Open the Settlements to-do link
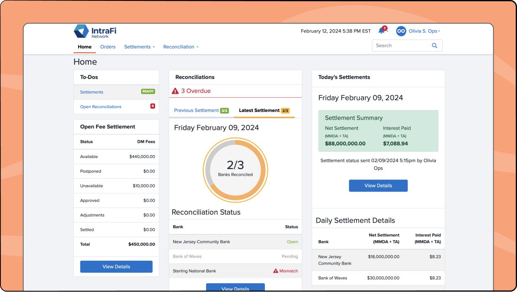The width and height of the screenshot is (517, 292). (x=92, y=92)
